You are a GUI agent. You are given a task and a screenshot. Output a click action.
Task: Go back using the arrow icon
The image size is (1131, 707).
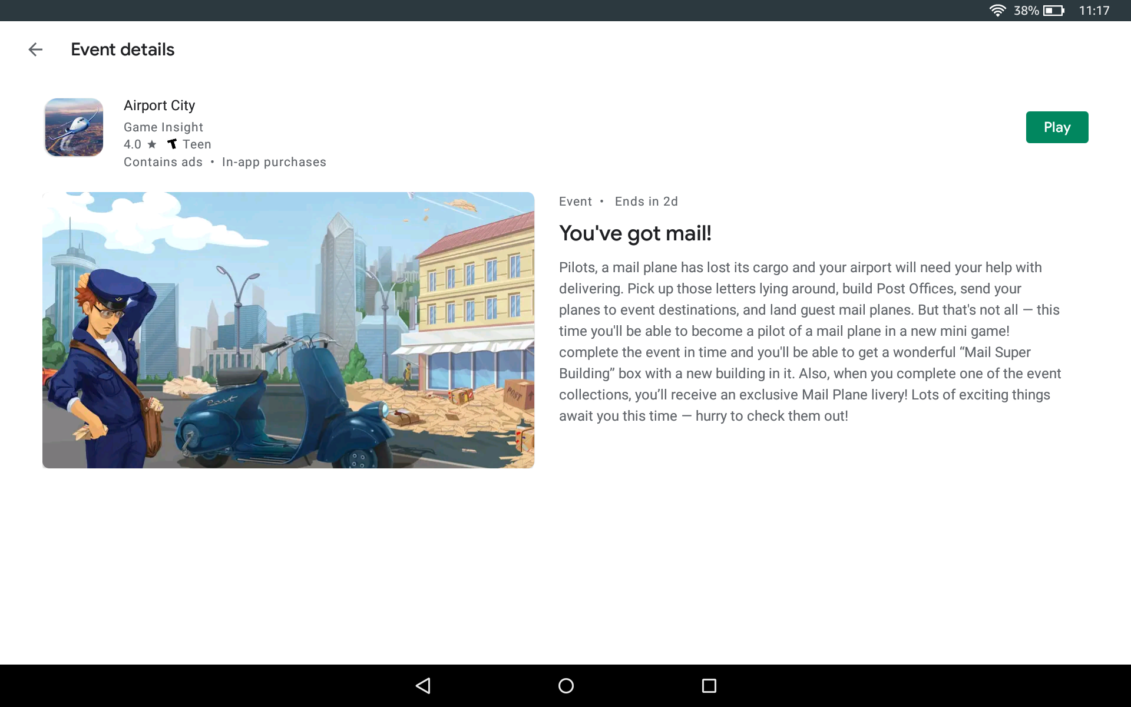point(35,49)
